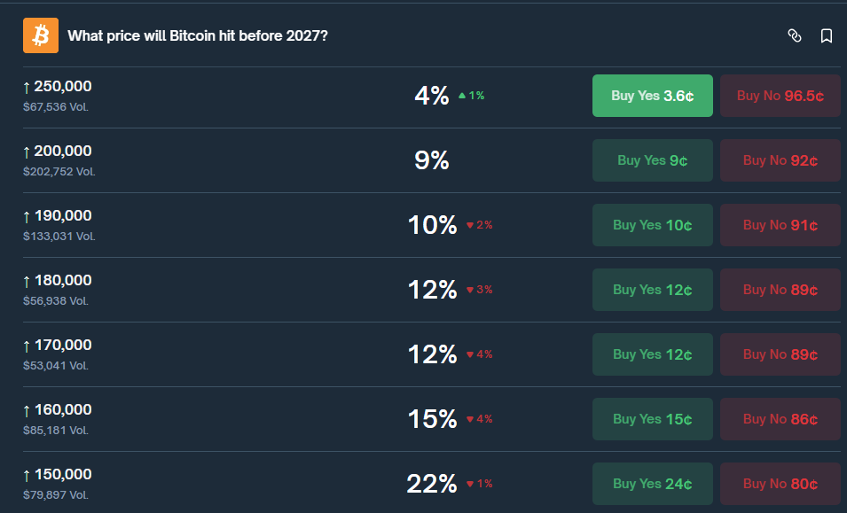Click the Bitcoin logo icon
Image resolution: width=847 pixels, height=513 pixels.
click(40, 35)
